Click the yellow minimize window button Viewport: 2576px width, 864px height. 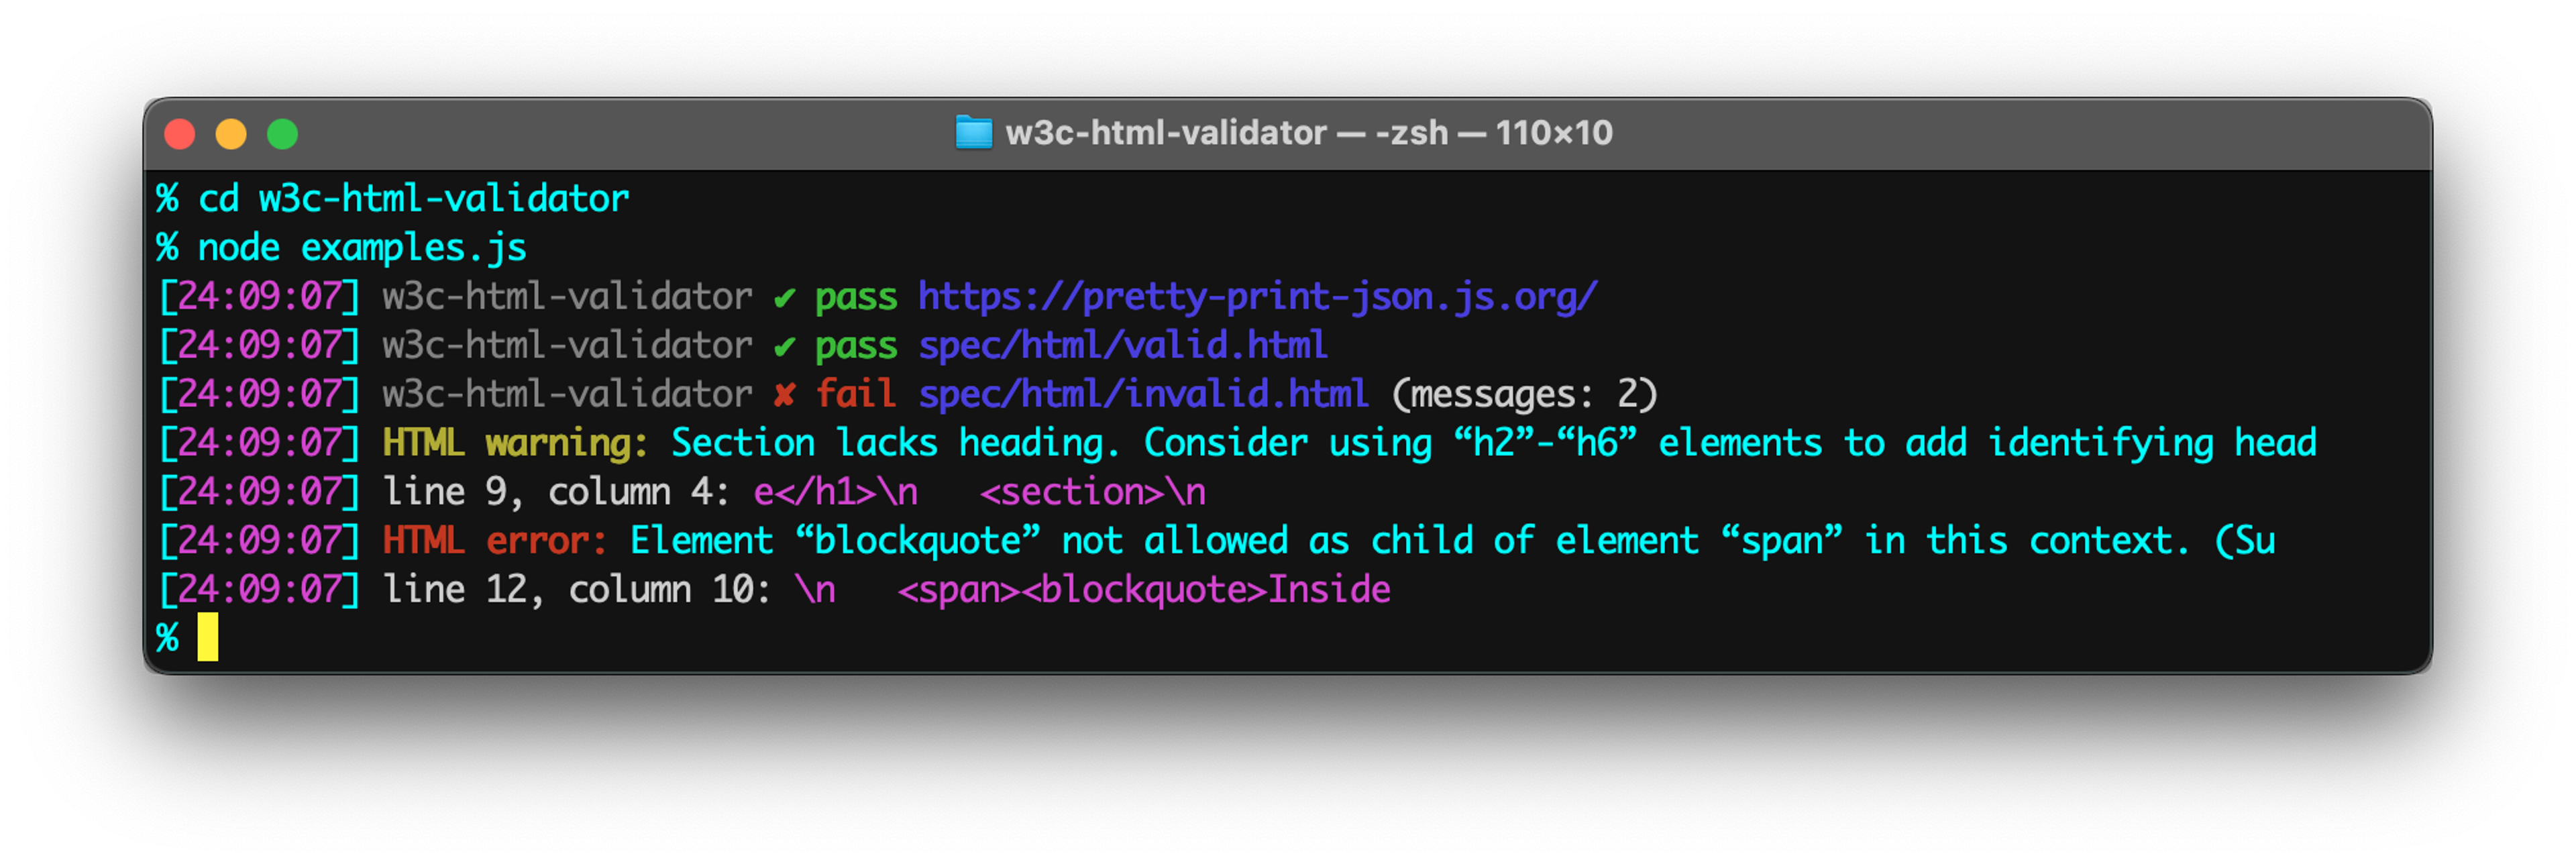(231, 134)
